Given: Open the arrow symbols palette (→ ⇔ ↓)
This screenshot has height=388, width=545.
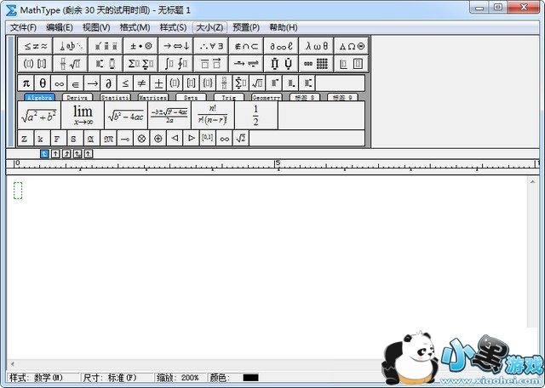Looking at the screenshot, I should 176,46.
